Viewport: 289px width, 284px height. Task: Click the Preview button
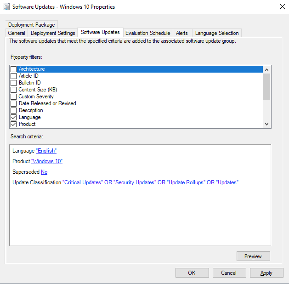253,256
